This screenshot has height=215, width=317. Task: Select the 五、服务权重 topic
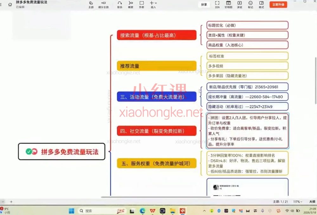click(157, 163)
